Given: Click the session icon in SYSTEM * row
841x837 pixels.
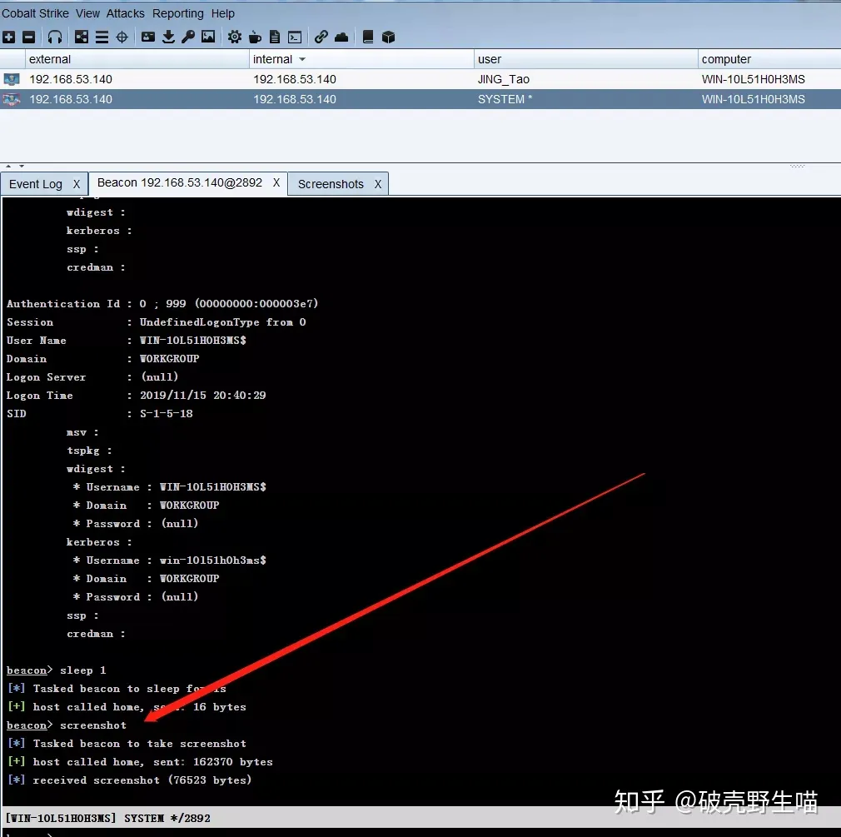Looking at the screenshot, I should point(12,99).
